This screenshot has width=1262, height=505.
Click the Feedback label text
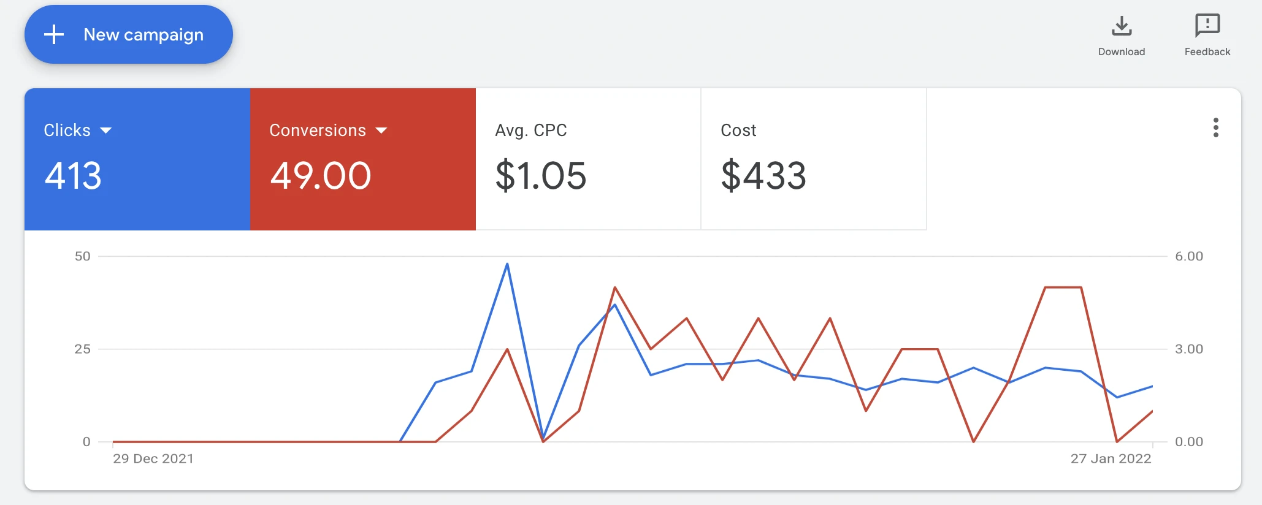tap(1207, 52)
